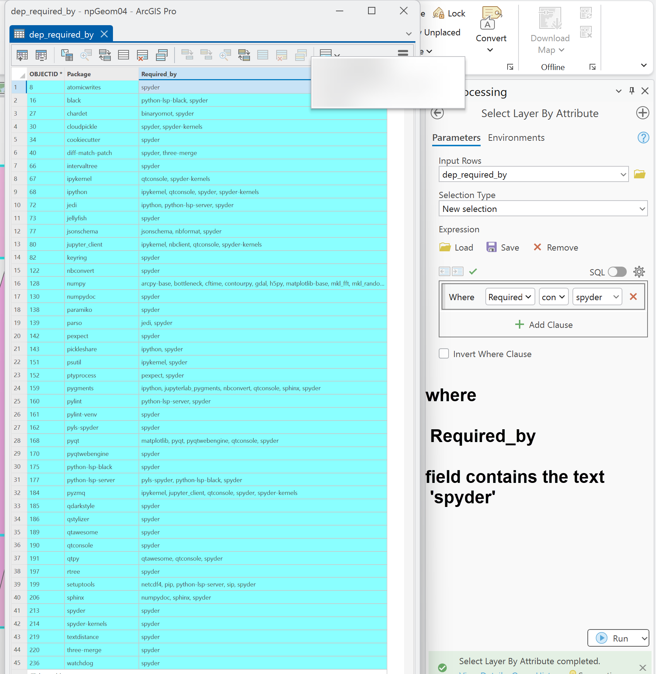The image size is (657, 674).
Task: Browse Input Rows with the folder icon
Action: pyautogui.click(x=640, y=174)
